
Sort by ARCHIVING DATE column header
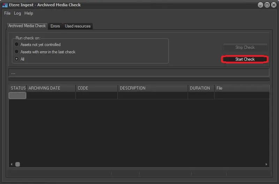[51, 88]
